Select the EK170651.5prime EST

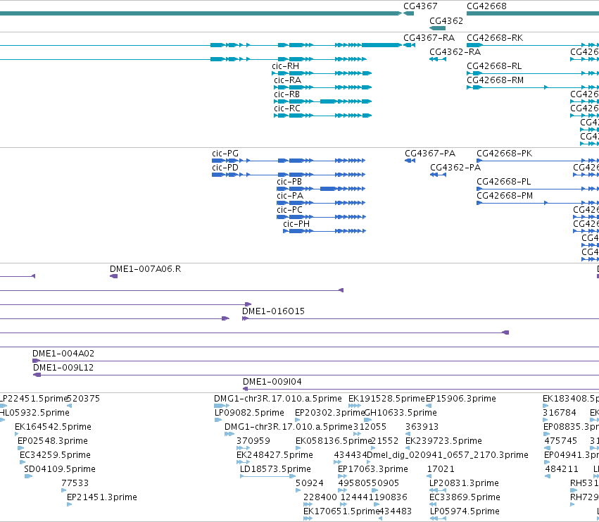click(308, 519)
